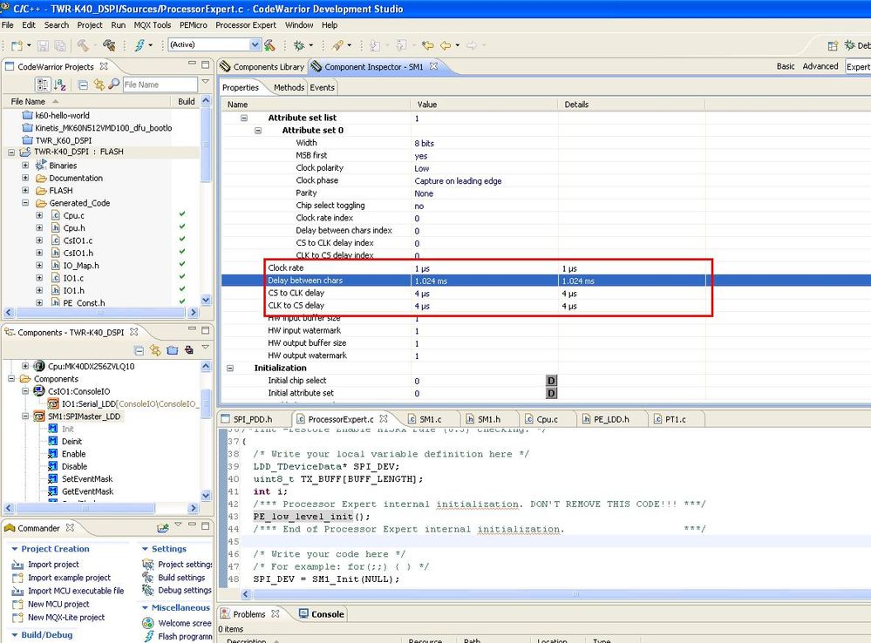Click the Collapse All icon in Components
Viewport: 871px width, 643px height.
tap(139, 350)
